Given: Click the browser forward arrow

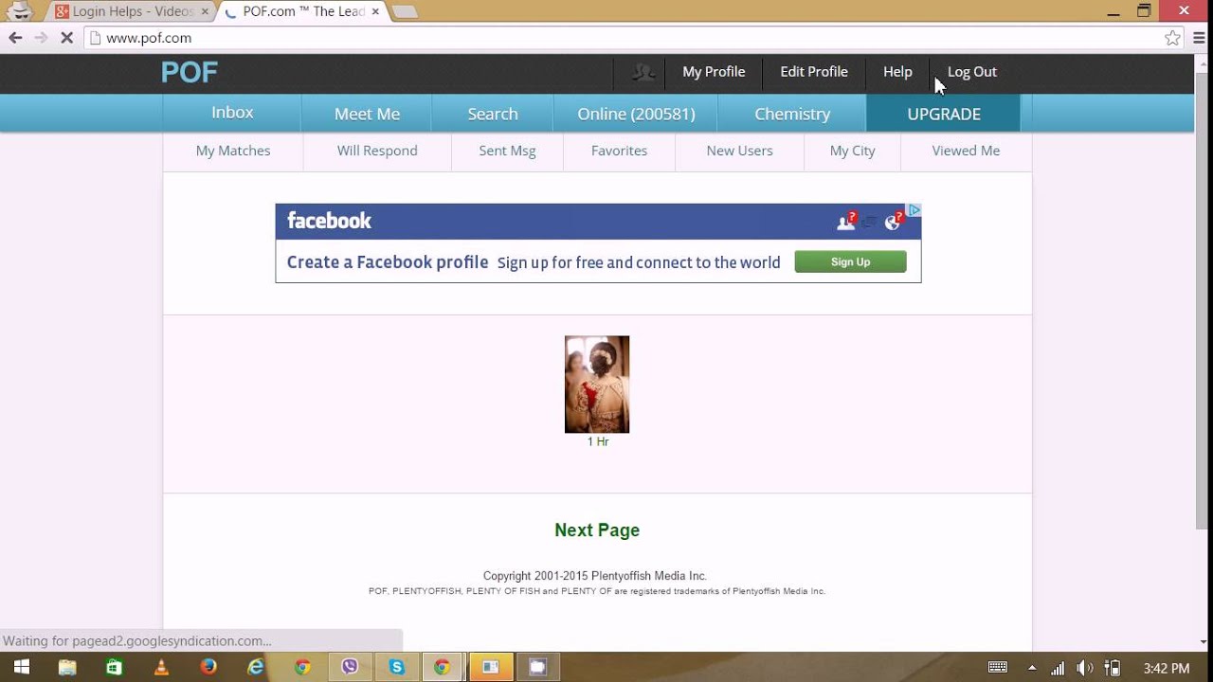Looking at the screenshot, I should (41, 38).
